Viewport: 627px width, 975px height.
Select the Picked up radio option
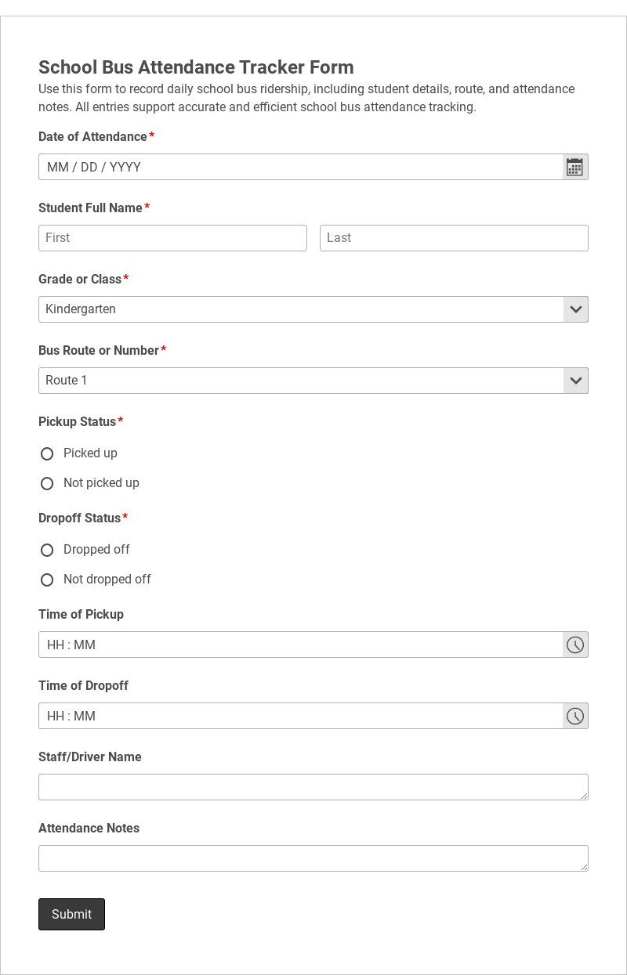coord(47,453)
